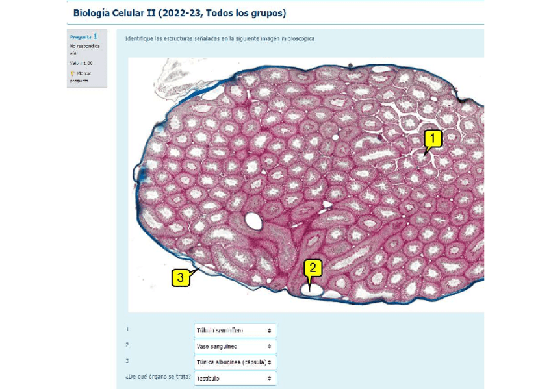551x389 pixels.
Task: Click the question instruction text above image
Action: [220, 39]
